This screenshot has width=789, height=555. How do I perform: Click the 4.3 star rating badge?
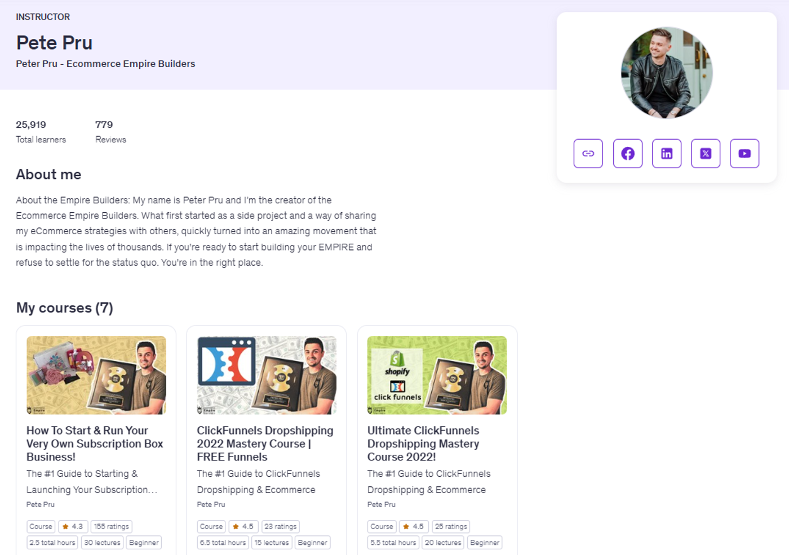(x=73, y=527)
